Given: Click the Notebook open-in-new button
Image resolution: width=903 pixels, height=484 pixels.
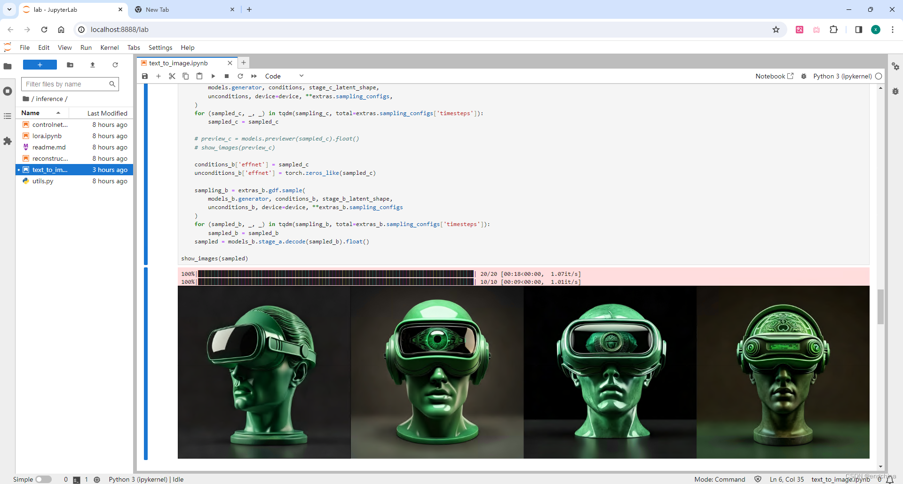Looking at the screenshot, I should click(x=774, y=76).
